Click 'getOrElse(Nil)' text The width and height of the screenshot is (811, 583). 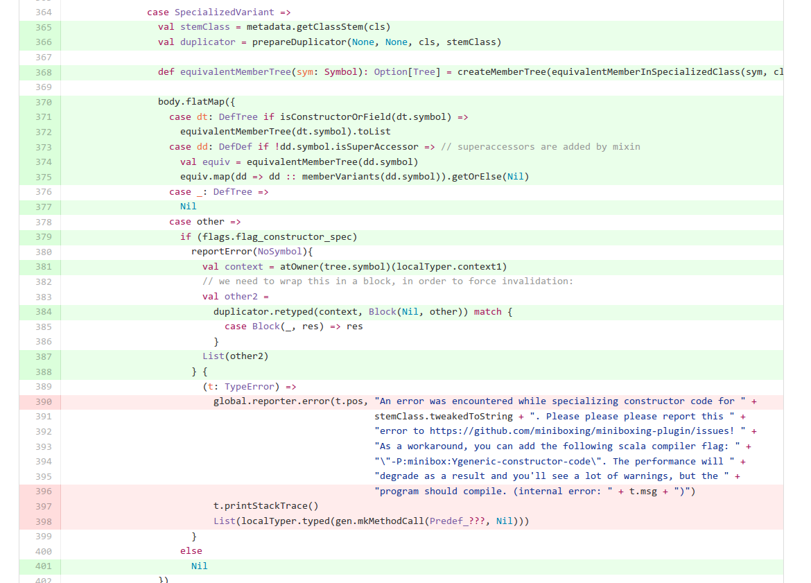[x=490, y=177]
